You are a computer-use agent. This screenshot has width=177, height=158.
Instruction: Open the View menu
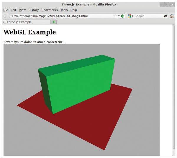tap(22, 10)
